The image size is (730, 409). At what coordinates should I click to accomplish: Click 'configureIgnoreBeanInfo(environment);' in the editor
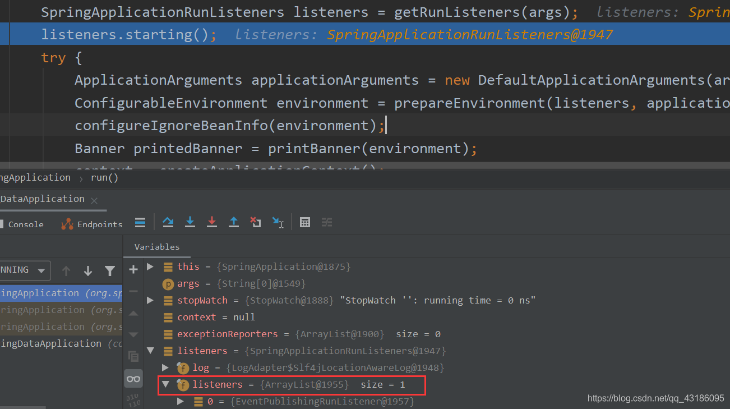[x=230, y=126]
